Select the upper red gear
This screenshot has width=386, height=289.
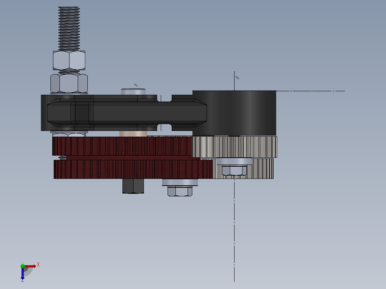coord(122,146)
